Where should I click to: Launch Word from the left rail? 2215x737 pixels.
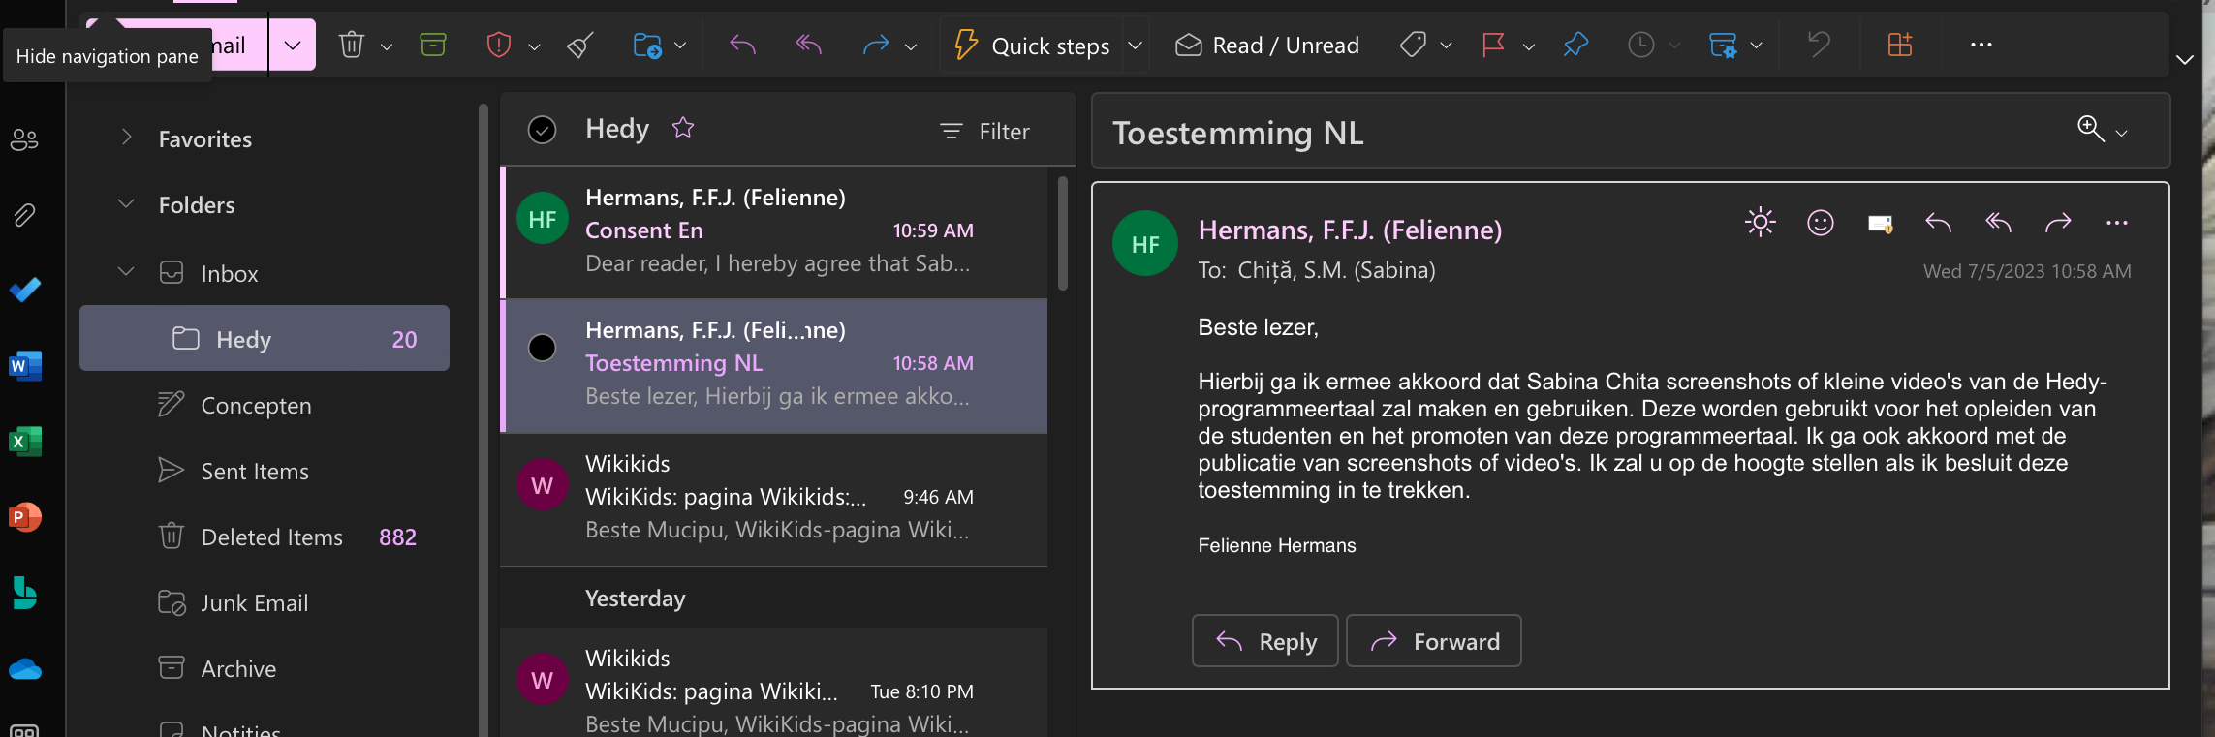(x=24, y=365)
